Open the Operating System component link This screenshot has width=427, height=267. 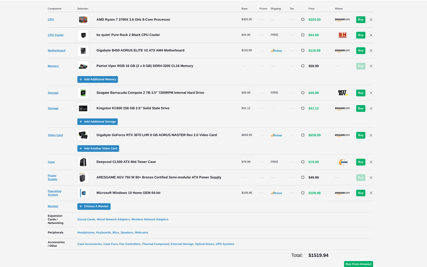pos(55,193)
